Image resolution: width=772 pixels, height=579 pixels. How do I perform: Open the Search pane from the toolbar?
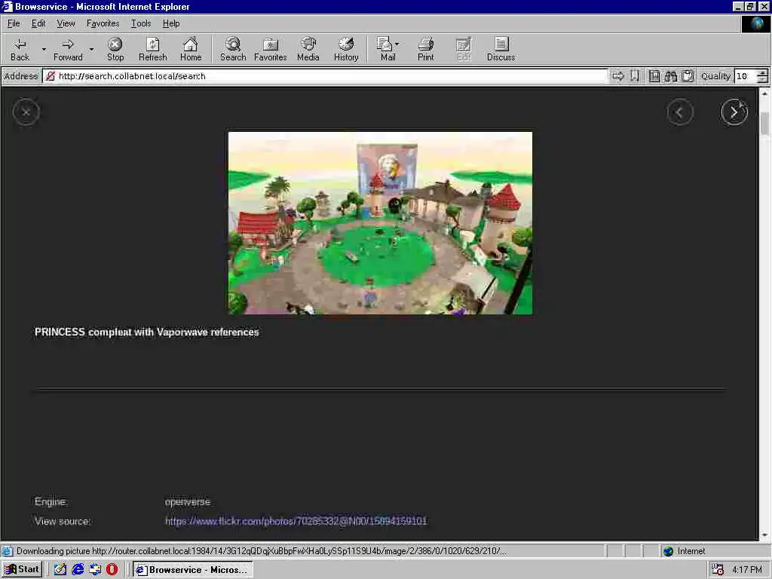pos(233,49)
